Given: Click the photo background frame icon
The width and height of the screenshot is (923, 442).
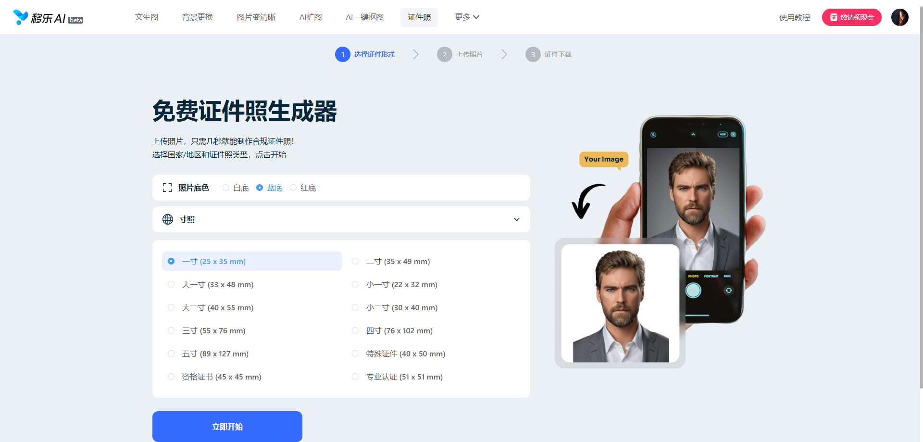Looking at the screenshot, I should (x=167, y=188).
